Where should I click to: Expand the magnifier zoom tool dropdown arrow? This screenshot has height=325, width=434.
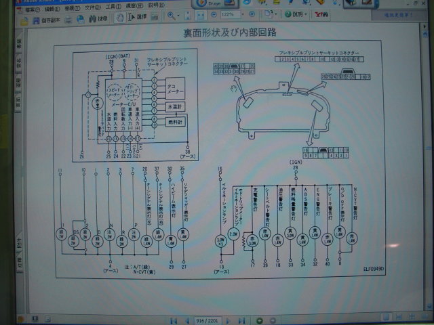[178, 16]
